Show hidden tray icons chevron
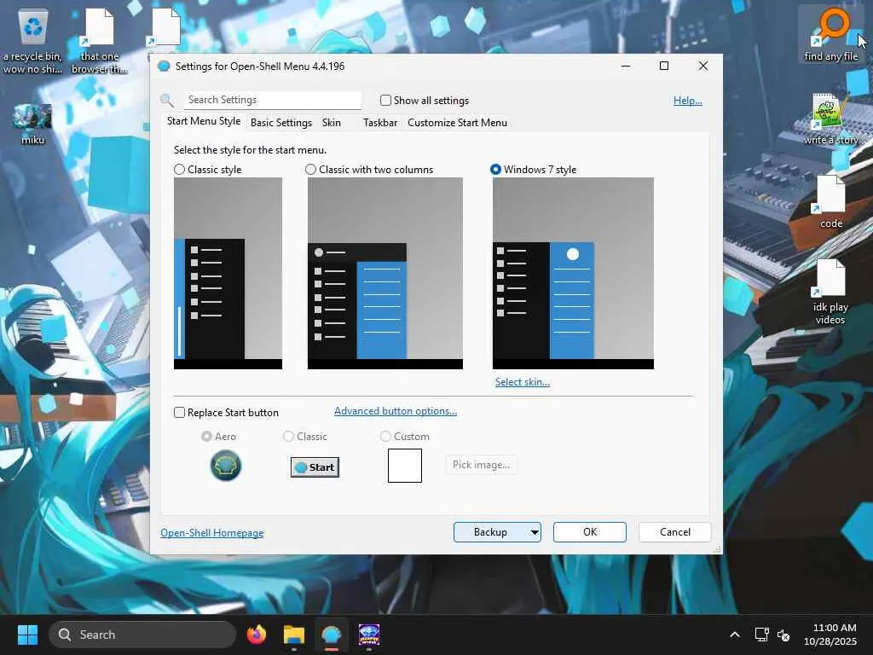Viewport: 873px width, 655px height. 735,635
